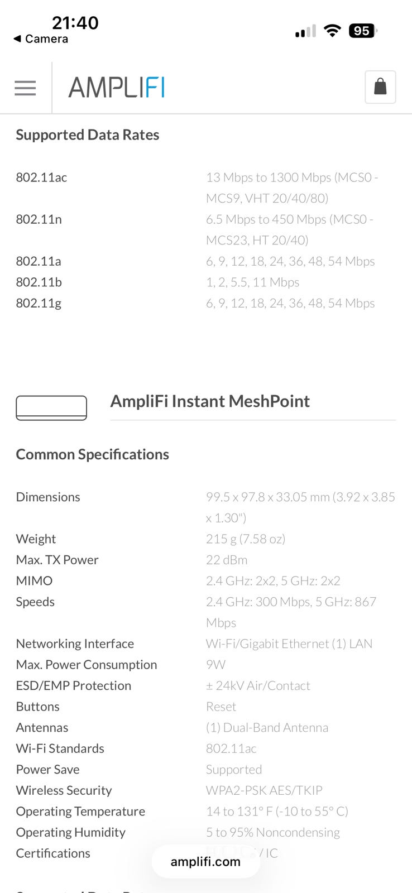Image resolution: width=412 pixels, height=893 pixels.
Task: Open the hamburger navigation menu
Action: [25, 88]
